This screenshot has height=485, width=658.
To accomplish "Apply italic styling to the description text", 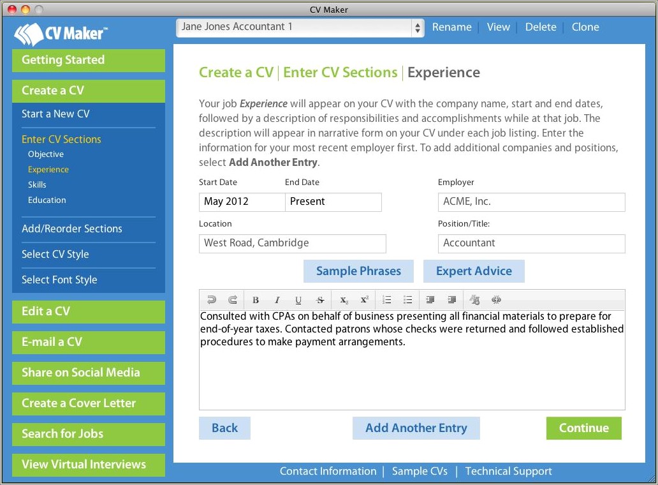I will click(277, 300).
